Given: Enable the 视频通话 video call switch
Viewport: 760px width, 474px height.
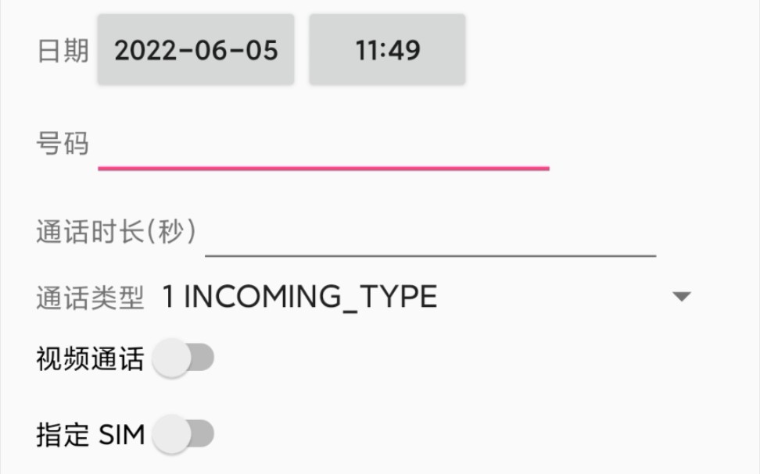Looking at the screenshot, I should tap(183, 360).
